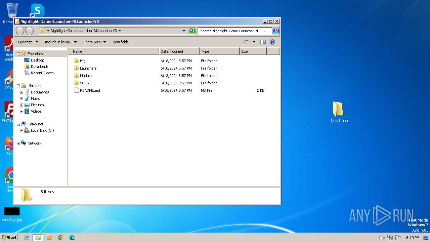The width and height of the screenshot is (430, 242).
Task: Click the MD File type cell of README.md
Action: (207, 90)
